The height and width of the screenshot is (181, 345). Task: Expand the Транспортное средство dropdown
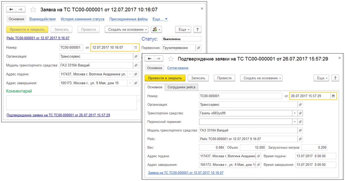pos(294,113)
